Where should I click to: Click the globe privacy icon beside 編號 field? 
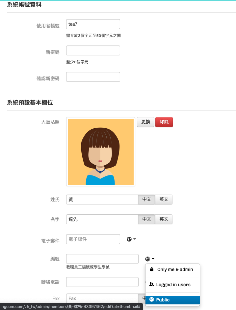(148, 259)
